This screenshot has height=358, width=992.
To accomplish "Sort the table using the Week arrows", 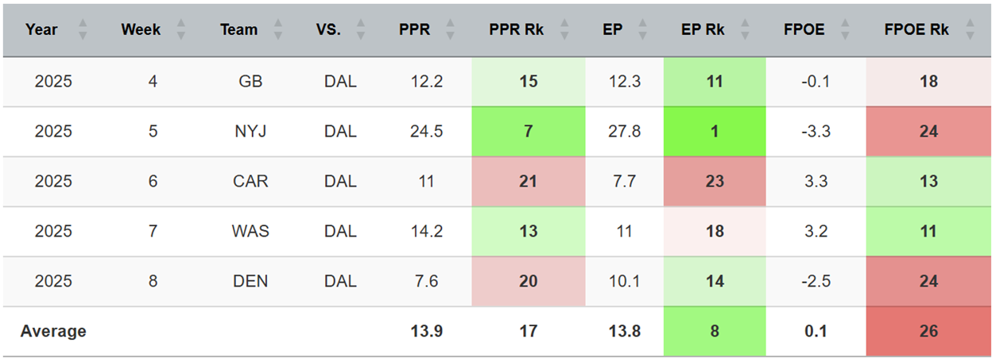I will (x=180, y=30).
